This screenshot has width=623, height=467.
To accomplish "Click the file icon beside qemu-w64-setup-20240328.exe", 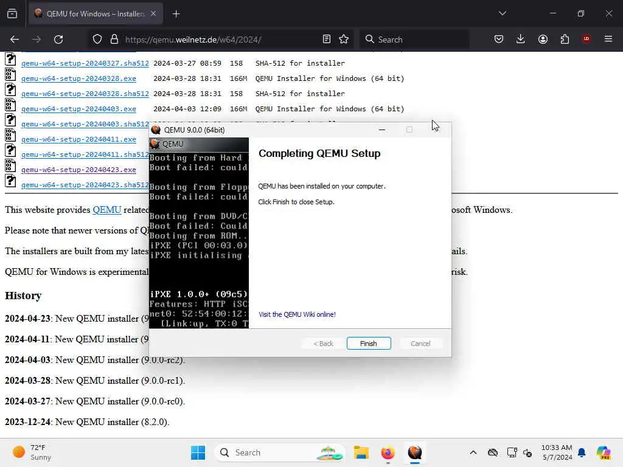I will click(x=10, y=74).
